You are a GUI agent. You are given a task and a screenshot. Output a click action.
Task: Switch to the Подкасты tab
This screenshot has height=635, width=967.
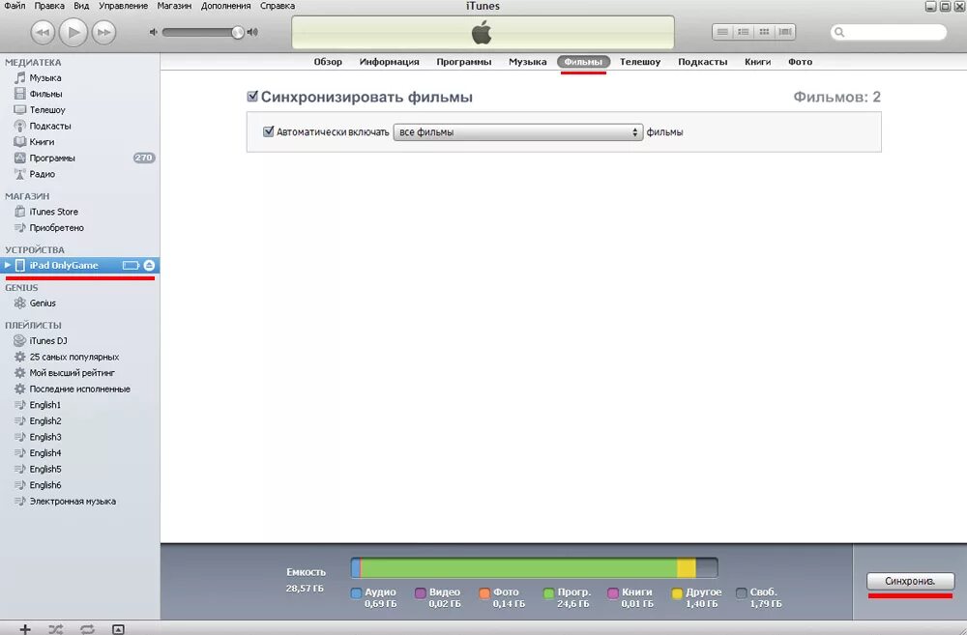[x=702, y=62]
